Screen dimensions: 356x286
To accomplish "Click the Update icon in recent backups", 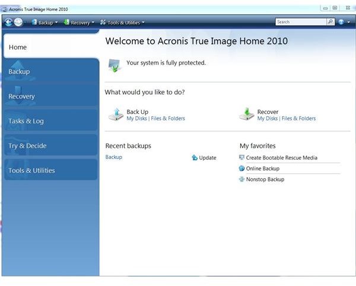I will (x=195, y=157).
